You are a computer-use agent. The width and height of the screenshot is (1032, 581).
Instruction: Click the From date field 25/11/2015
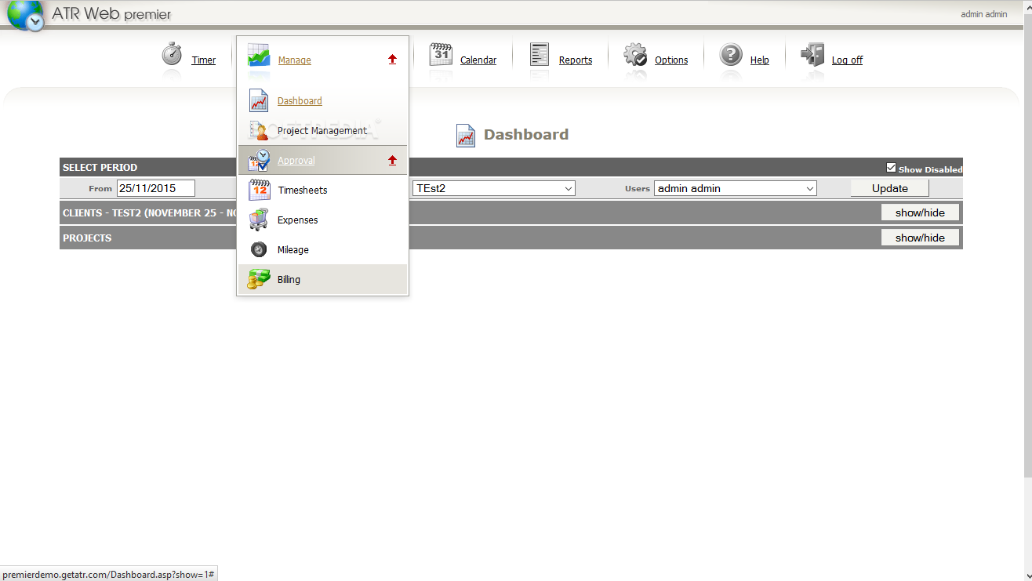coord(155,188)
